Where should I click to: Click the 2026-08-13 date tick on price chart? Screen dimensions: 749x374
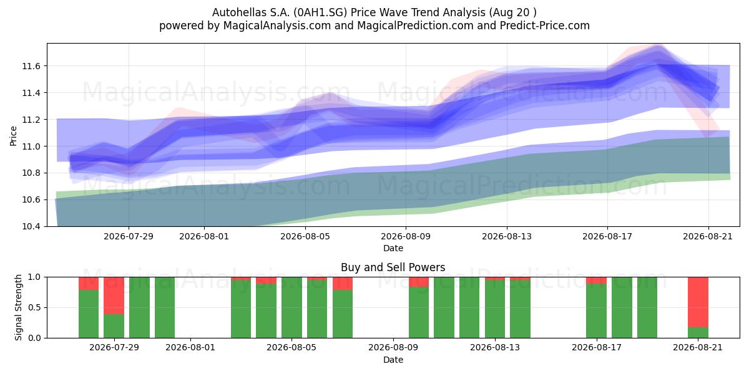tap(507, 236)
